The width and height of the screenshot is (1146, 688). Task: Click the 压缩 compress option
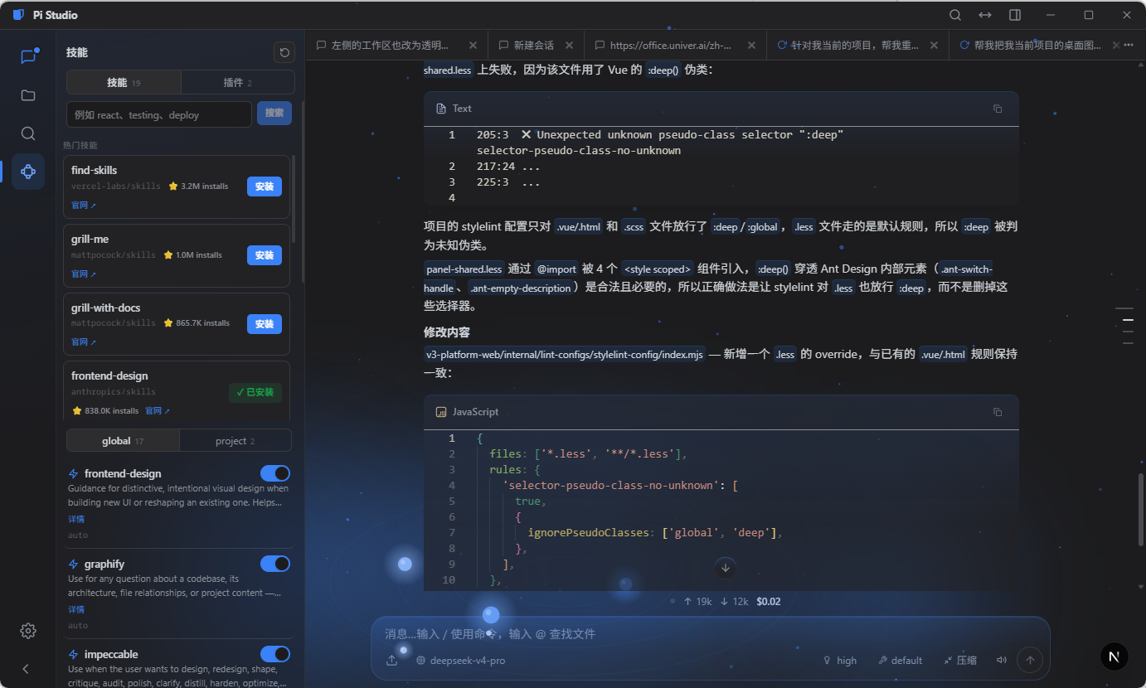[959, 661]
